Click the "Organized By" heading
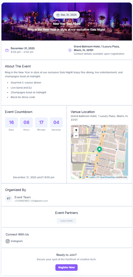The width and height of the screenshot is (133, 277). pyautogui.click(x=16, y=190)
